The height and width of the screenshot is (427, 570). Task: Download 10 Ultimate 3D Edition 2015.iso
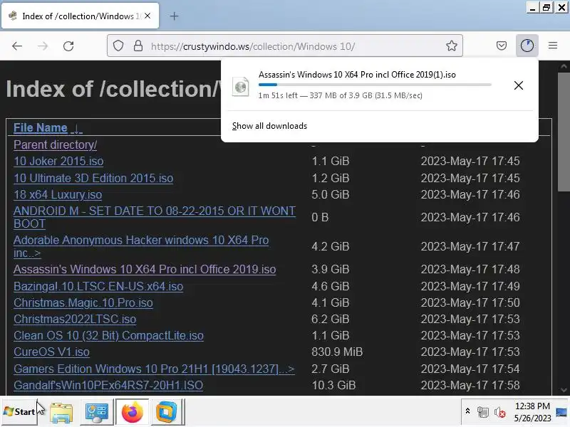[93, 179]
